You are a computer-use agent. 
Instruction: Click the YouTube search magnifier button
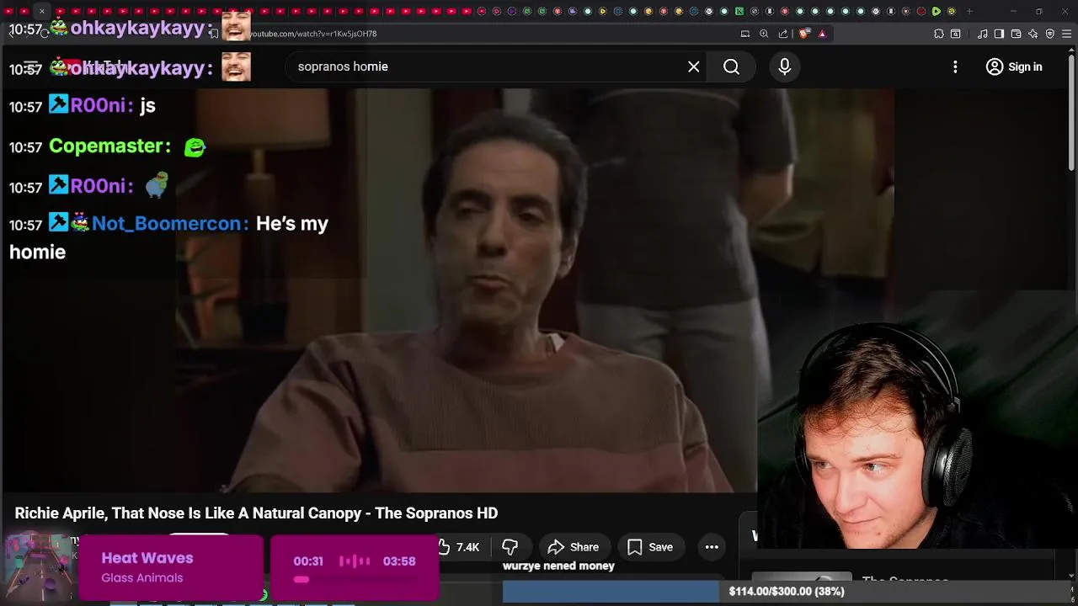click(731, 66)
